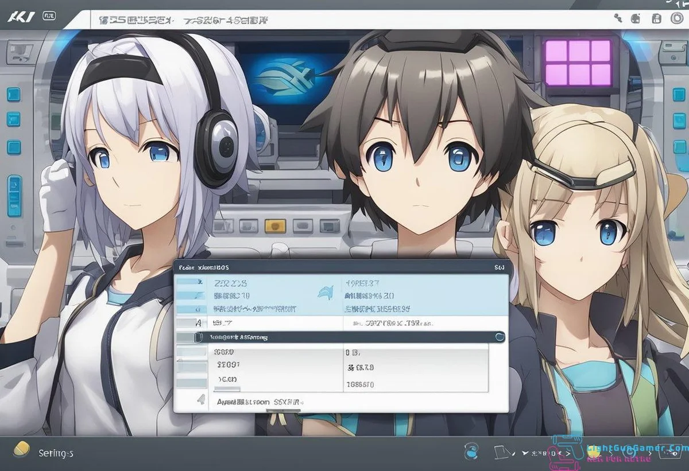Click the blue swirl icon in bottom bar

tap(472, 451)
